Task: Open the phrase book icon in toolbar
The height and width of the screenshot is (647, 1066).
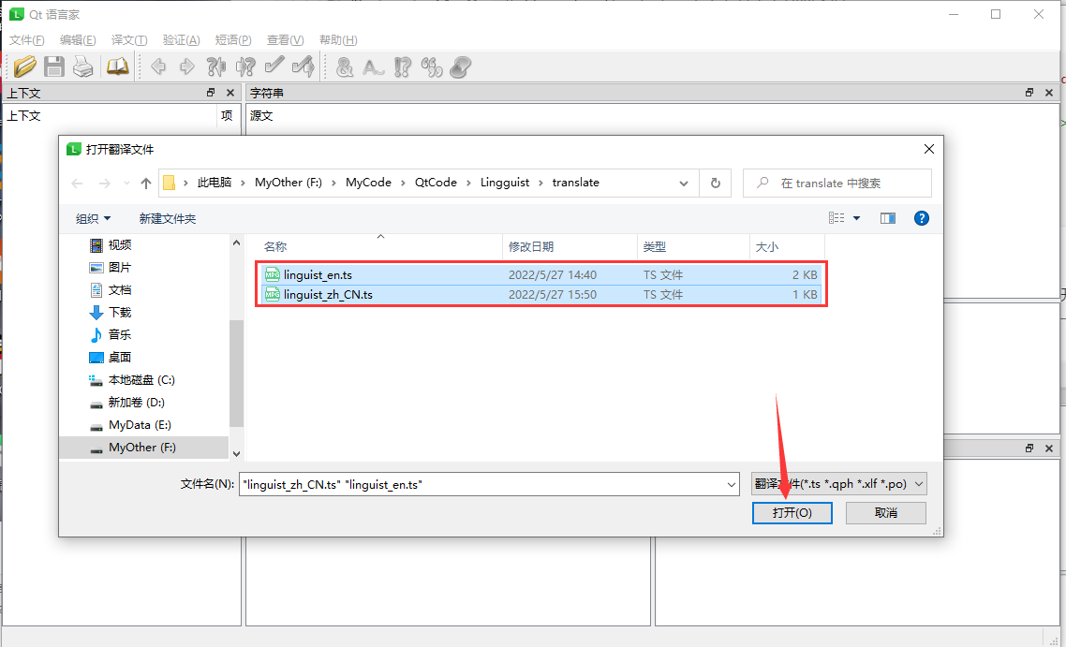Action: click(118, 66)
